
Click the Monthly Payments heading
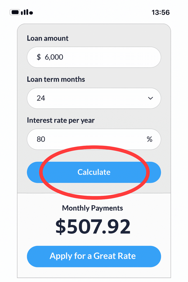[92, 208]
